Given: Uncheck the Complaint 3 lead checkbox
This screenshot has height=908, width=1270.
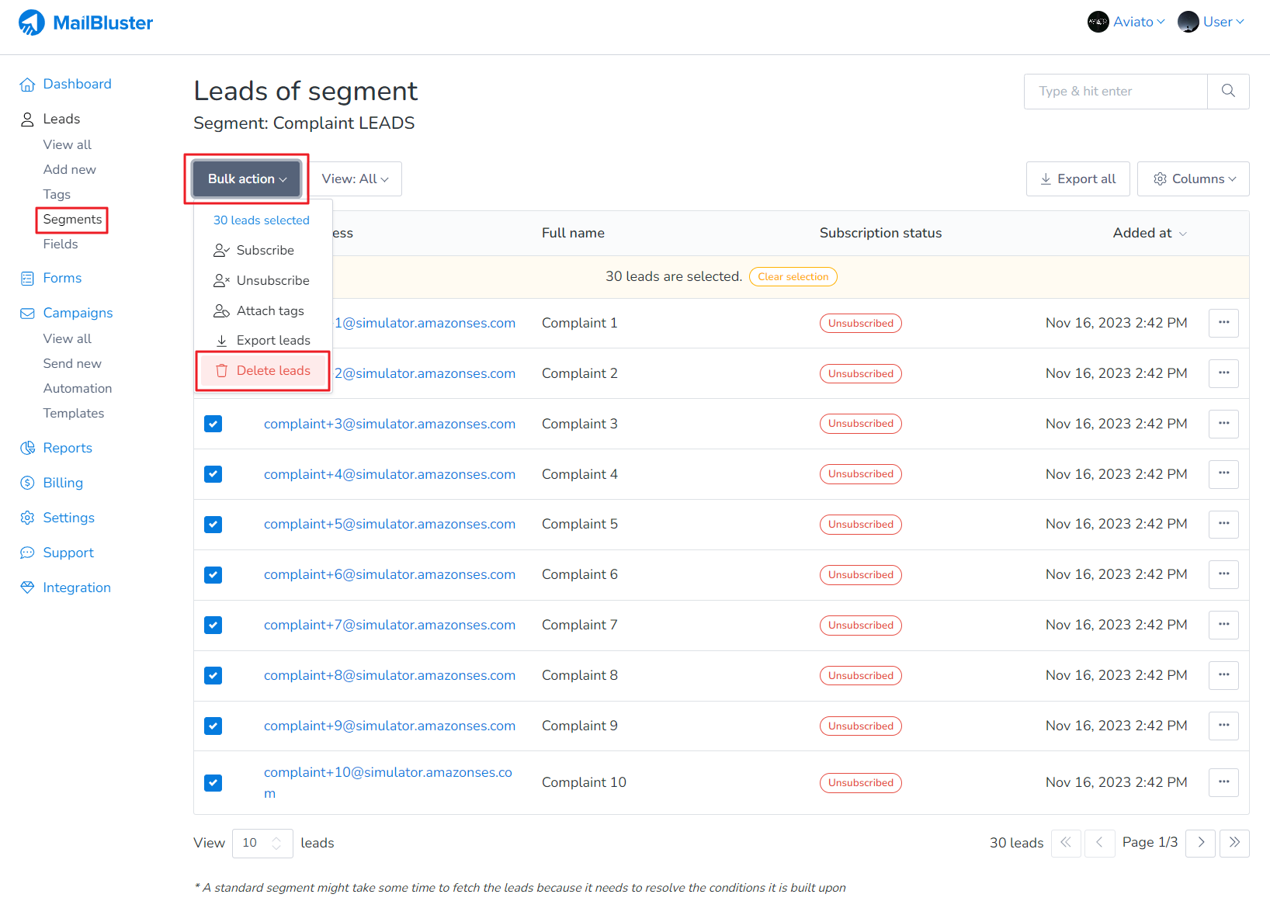Looking at the screenshot, I should 213,424.
